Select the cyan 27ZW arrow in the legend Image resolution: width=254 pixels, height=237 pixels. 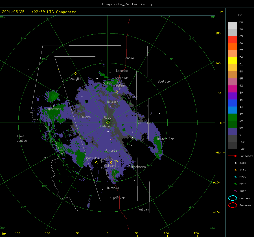(x=233, y=177)
